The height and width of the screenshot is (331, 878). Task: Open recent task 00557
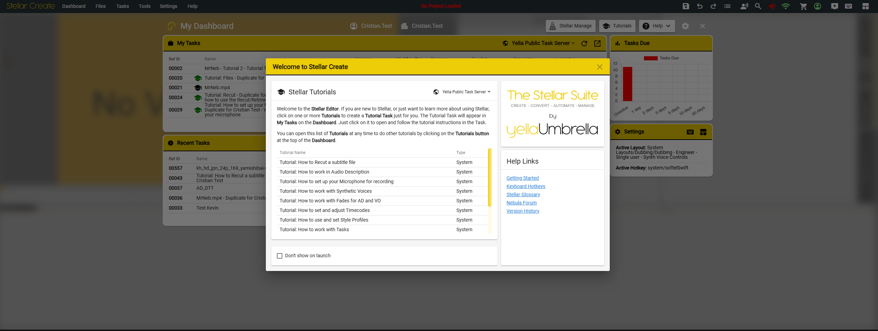pyautogui.click(x=217, y=168)
